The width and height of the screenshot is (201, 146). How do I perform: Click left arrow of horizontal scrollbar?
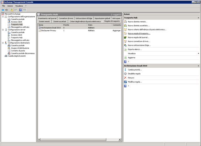pos(39,139)
